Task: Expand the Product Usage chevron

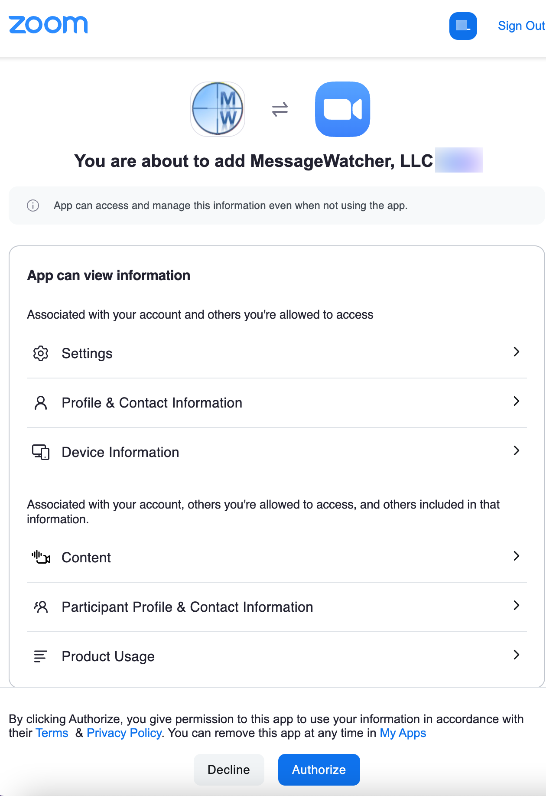Action: tap(516, 655)
